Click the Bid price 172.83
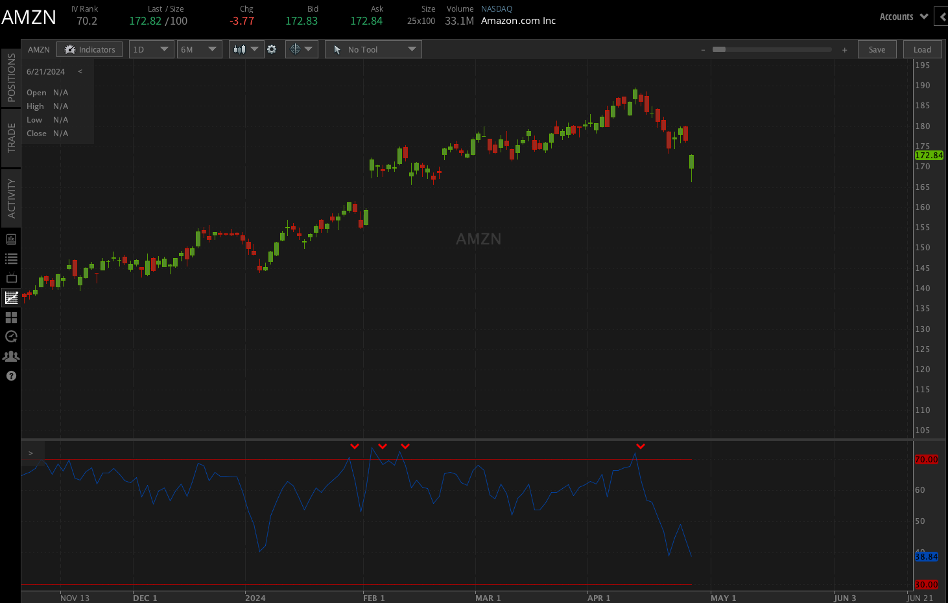The height and width of the screenshot is (603, 948). click(x=302, y=21)
